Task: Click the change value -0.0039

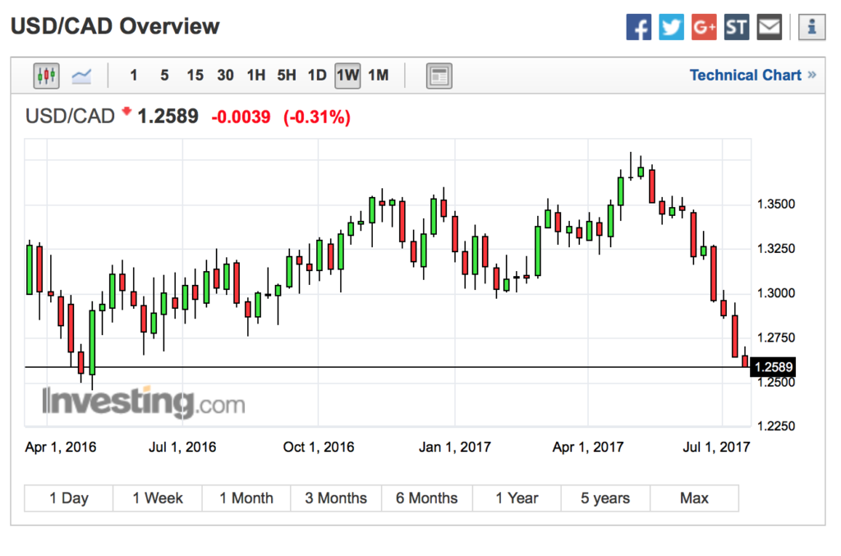Action: click(241, 117)
